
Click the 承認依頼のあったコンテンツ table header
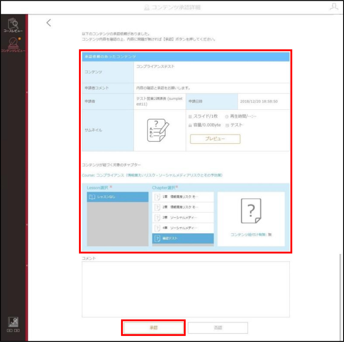tap(185, 57)
